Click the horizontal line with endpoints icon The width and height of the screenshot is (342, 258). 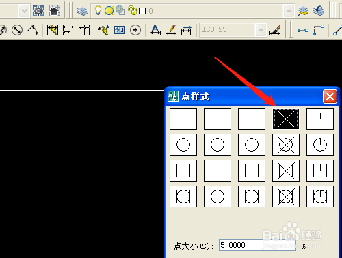pyautogui.click(x=303, y=30)
